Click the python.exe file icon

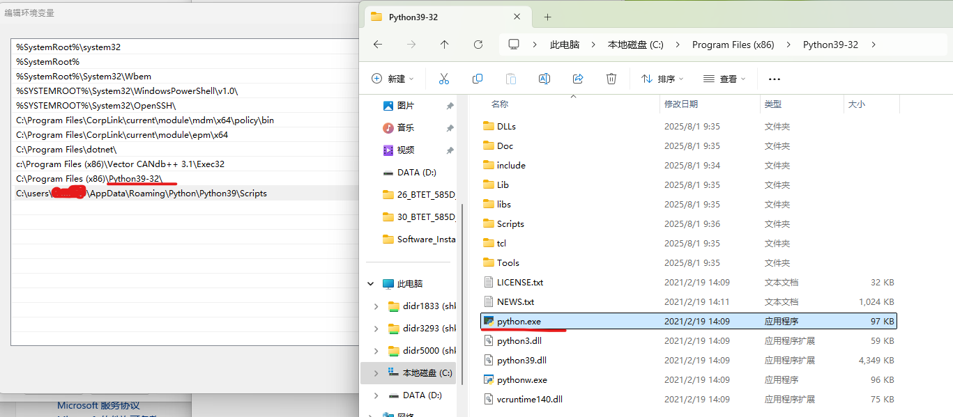[489, 322]
